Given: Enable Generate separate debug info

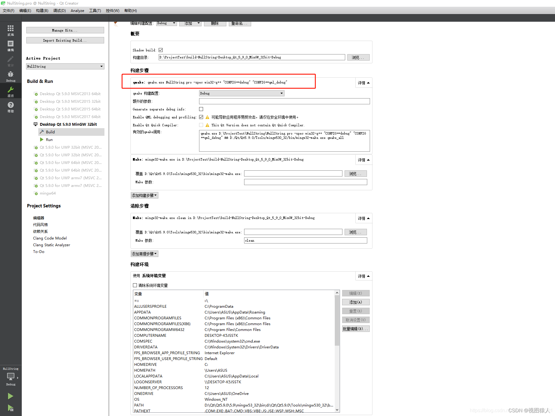Looking at the screenshot, I should click(x=201, y=109).
